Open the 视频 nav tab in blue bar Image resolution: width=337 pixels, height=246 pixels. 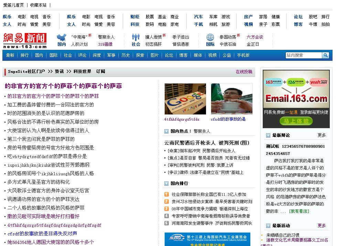point(213,55)
